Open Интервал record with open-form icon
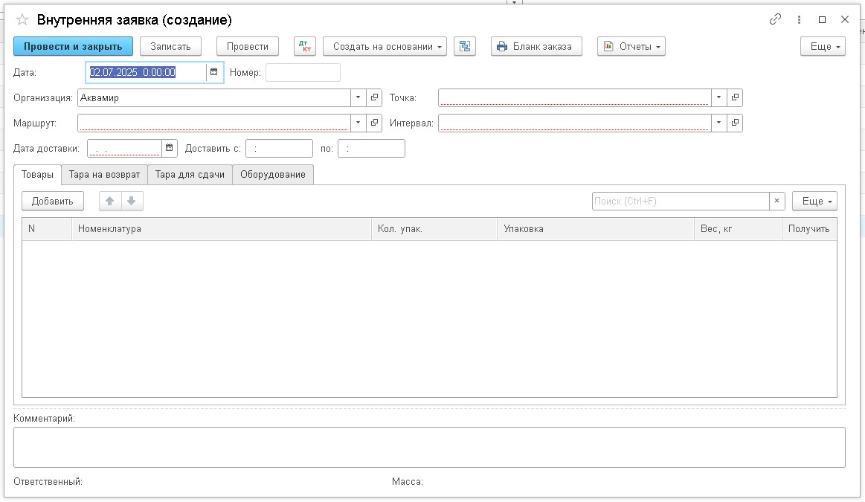The width and height of the screenshot is (865, 502). [735, 123]
